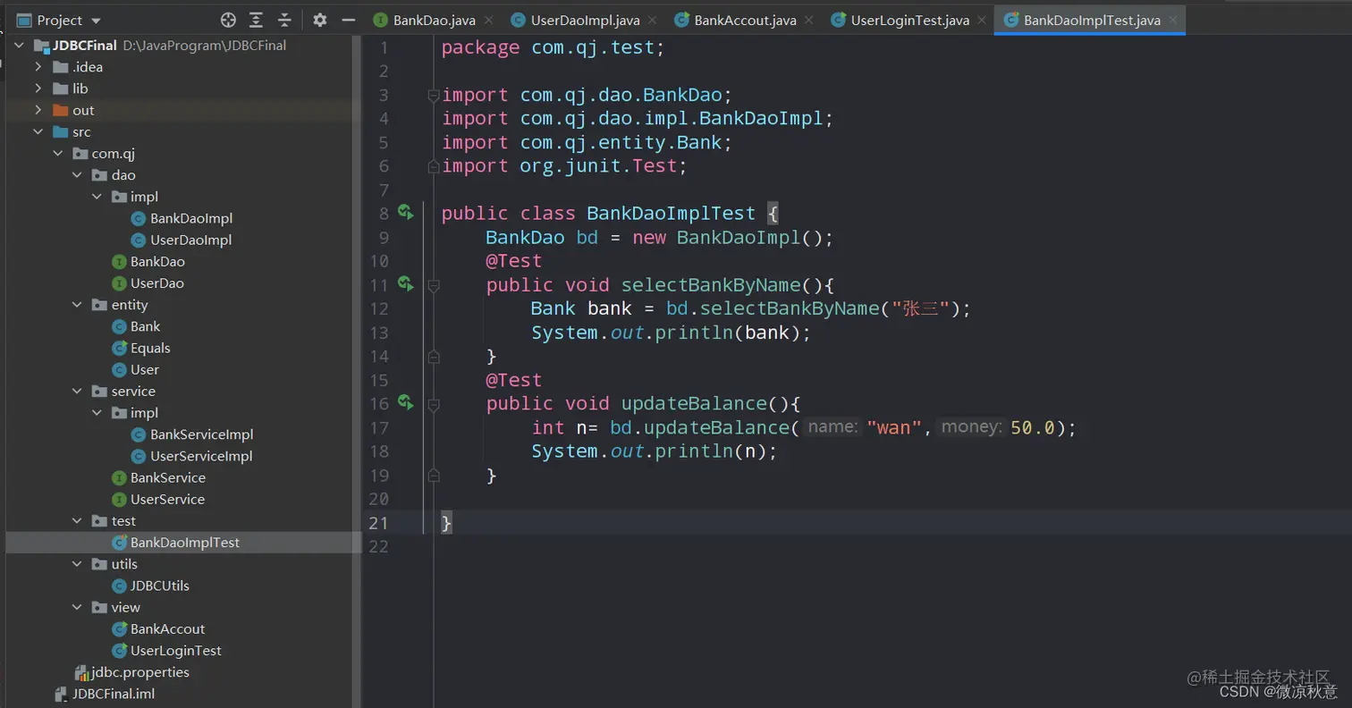Click the Expand All icon in Project toolbar

pyautogui.click(x=257, y=20)
